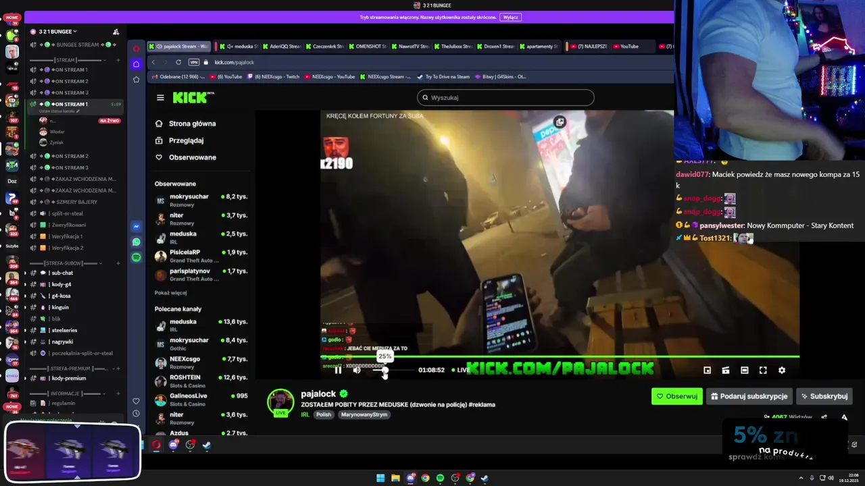Open parisplatynov channel in followed list

point(201,275)
